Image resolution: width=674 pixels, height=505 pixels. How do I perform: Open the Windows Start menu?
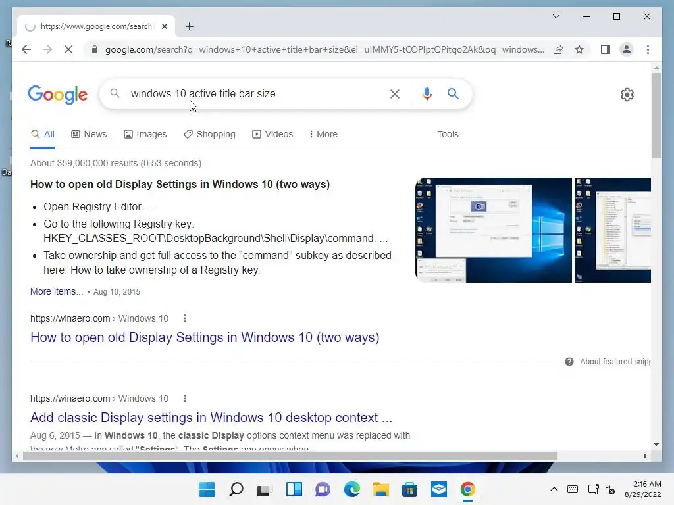coord(207,489)
